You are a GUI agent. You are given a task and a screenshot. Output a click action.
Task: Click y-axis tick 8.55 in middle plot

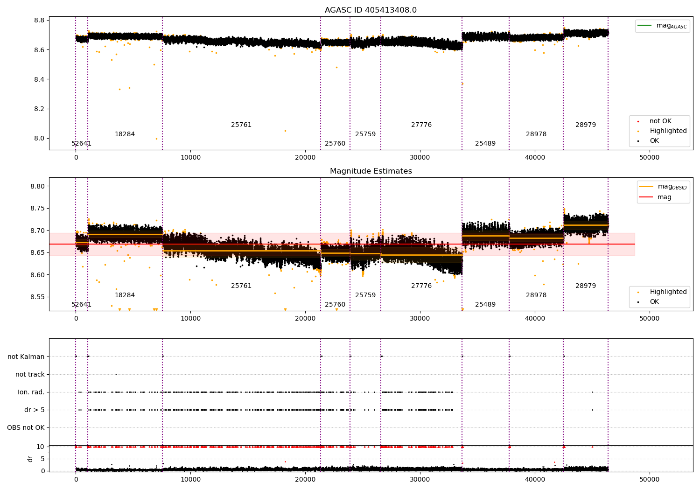(x=37, y=297)
